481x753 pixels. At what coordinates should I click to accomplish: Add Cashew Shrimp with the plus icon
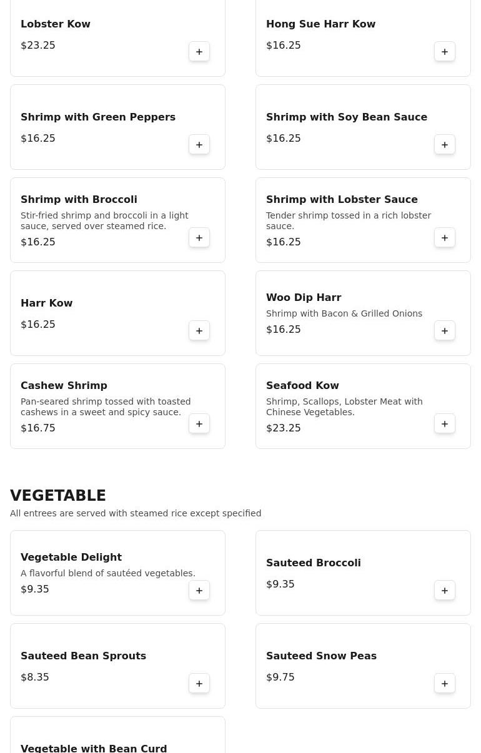(199, 424)
